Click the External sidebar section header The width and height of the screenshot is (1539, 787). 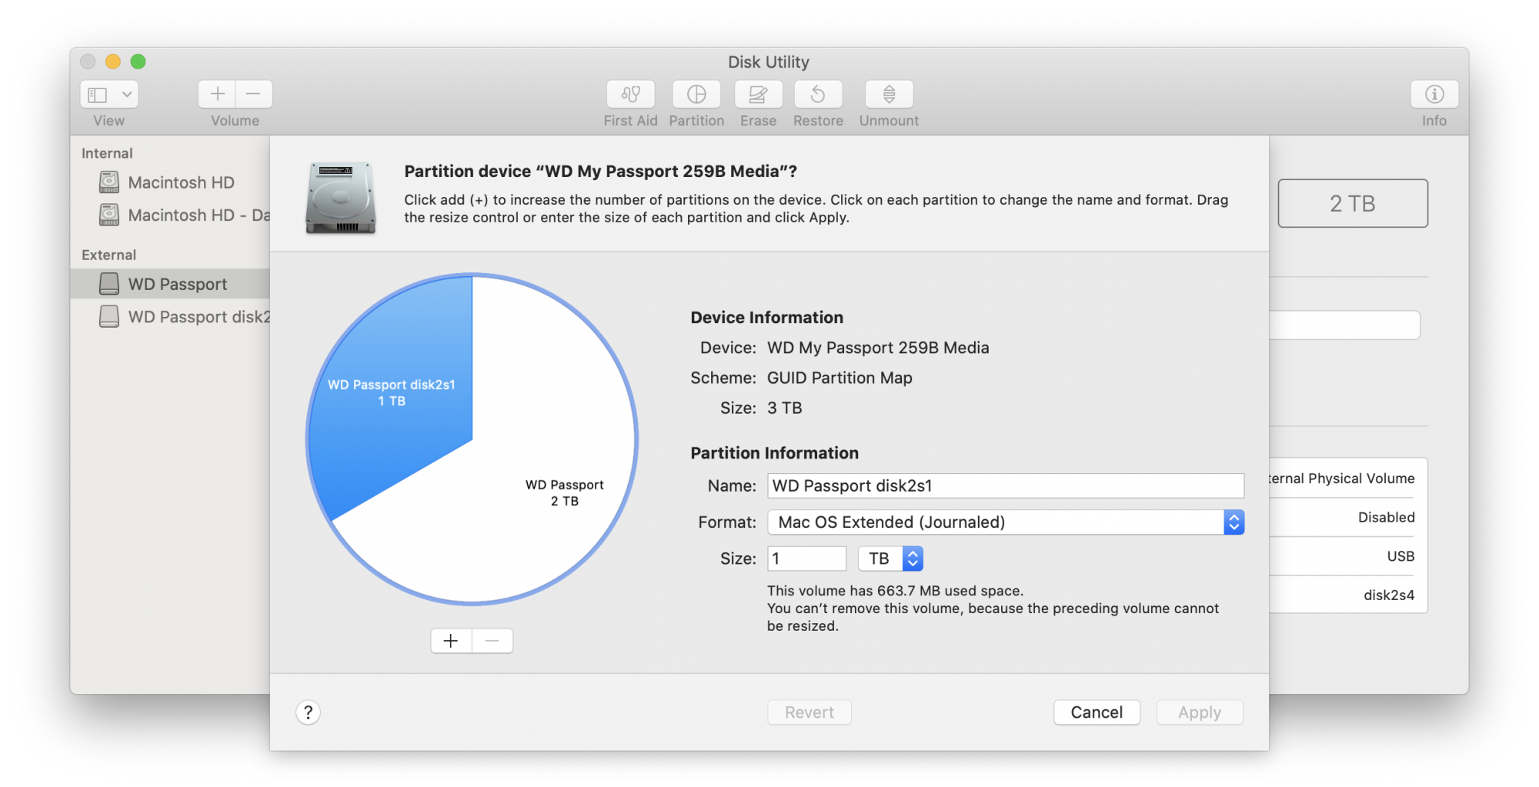(108, 255)
